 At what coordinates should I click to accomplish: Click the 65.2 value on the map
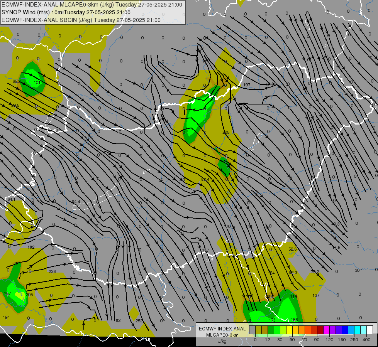pos(16,81)
